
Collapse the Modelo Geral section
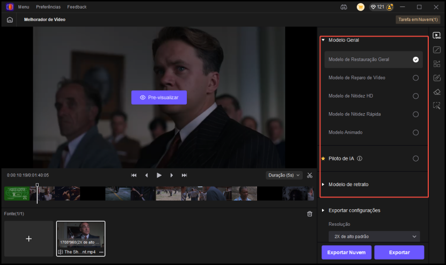(x=323, y=40)
